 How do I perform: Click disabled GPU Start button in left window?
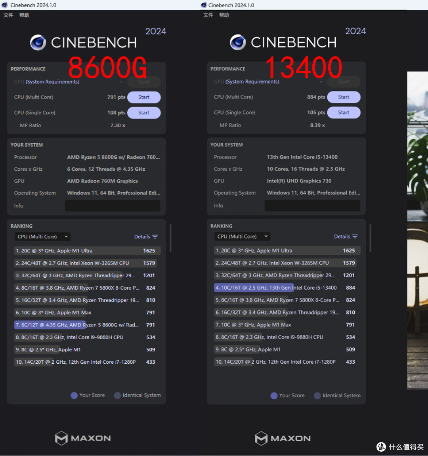point(144,82)
